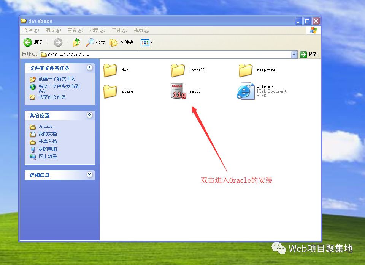
Task: Click the Oracle folder icon in other places
Action: click(x=33, y=127)
